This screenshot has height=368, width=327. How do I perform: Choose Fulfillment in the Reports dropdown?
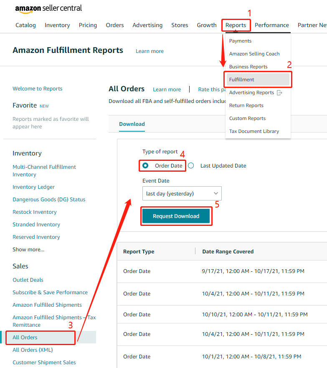coord(258,80)
